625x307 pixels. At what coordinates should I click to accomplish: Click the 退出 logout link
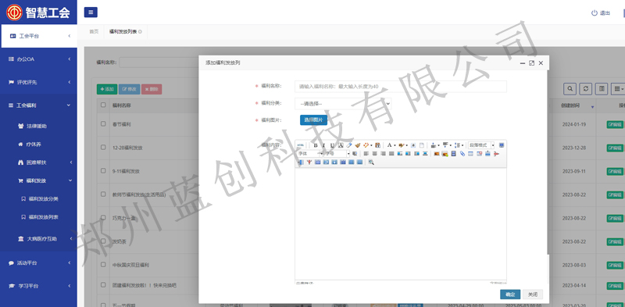pos(601,12)
